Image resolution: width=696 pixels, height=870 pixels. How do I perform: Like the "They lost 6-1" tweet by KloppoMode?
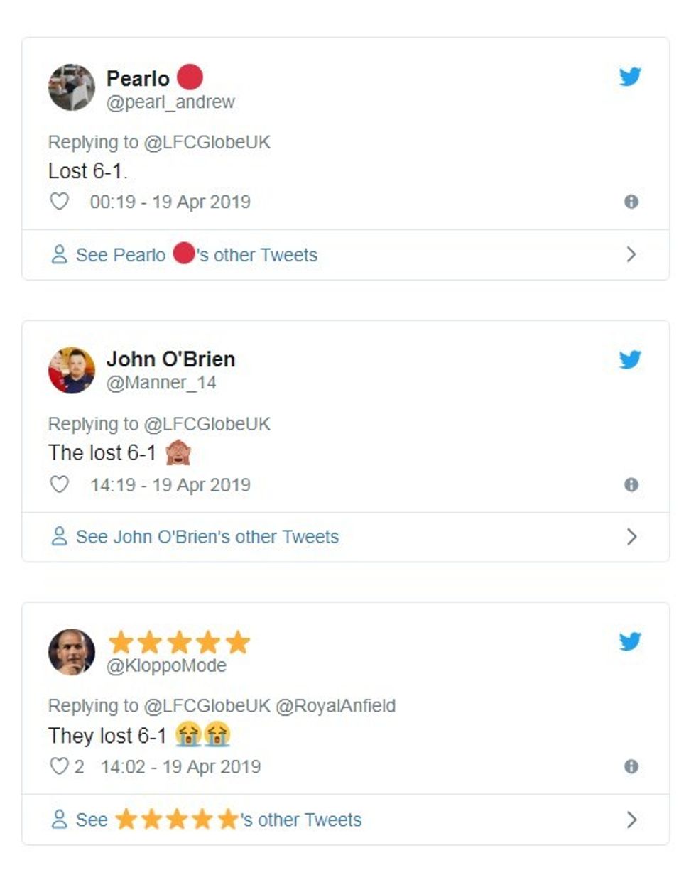(58, 766)
